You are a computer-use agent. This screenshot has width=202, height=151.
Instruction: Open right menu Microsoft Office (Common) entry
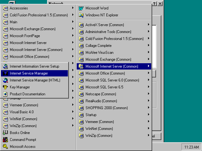[x=114, y=73]
